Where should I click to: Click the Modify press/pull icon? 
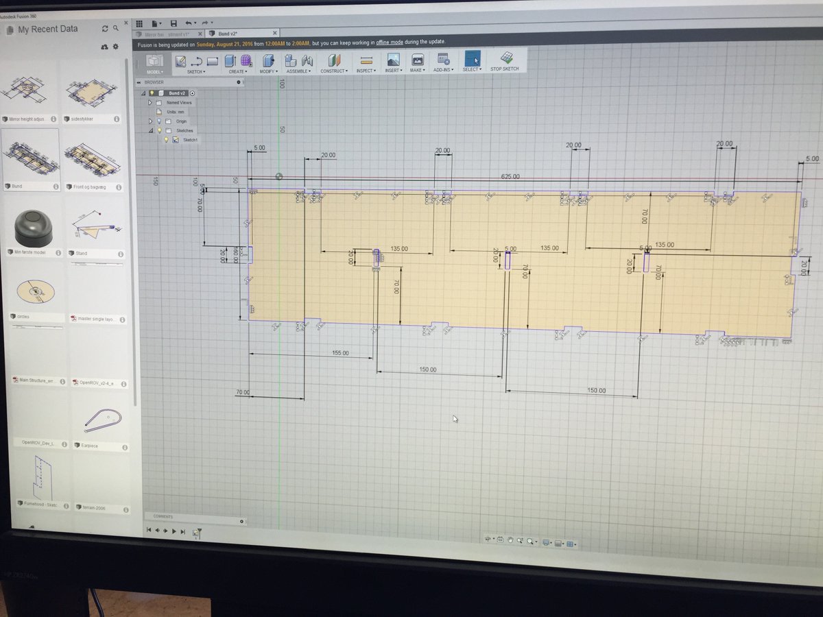point(267,62)
